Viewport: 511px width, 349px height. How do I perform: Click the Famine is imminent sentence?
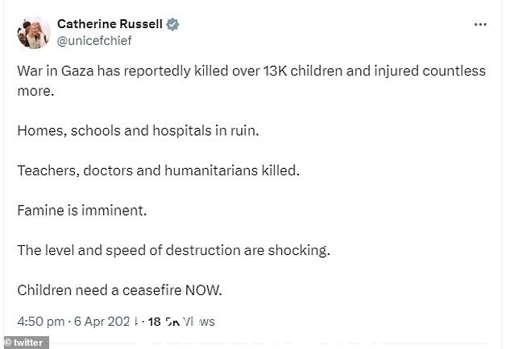point(81,211)
